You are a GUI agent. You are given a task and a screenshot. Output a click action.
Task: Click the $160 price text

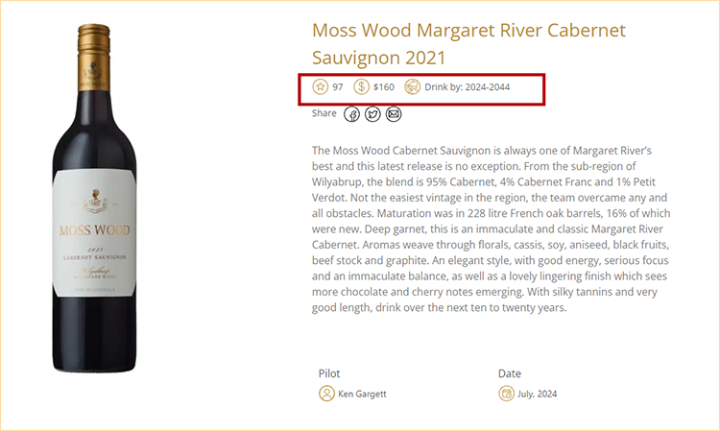click(384, 87)
